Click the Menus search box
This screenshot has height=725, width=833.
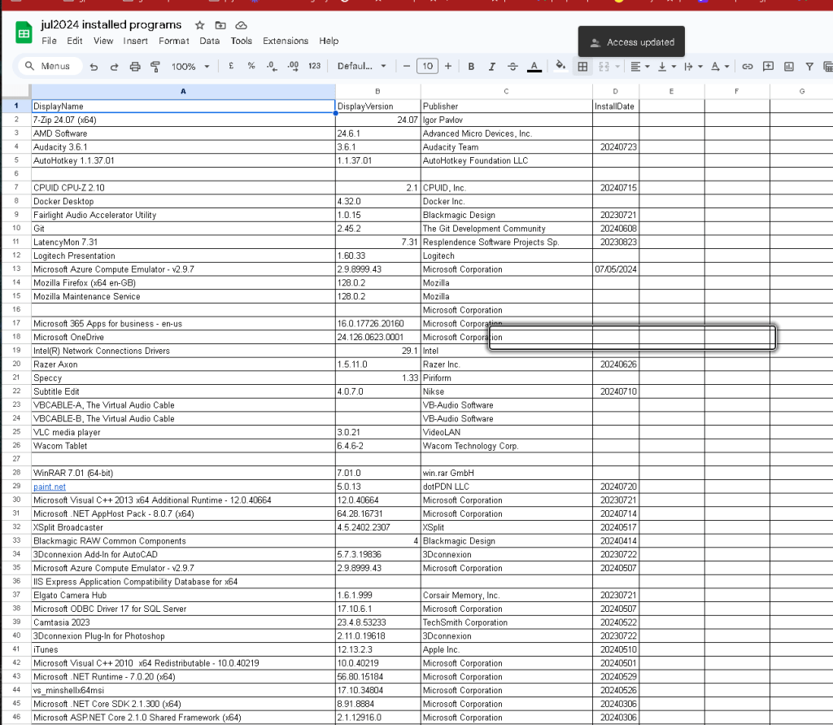[50, 66]
